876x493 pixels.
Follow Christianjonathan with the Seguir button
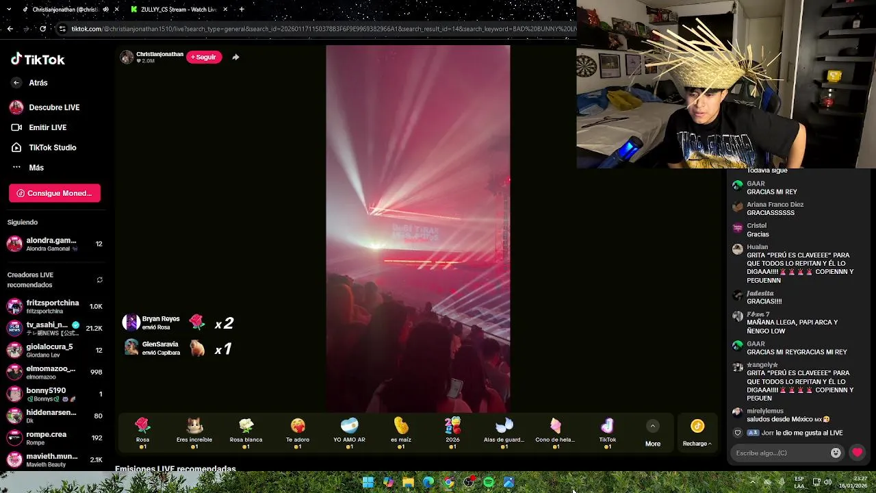tap(204, 57)
